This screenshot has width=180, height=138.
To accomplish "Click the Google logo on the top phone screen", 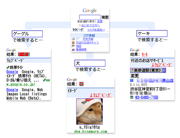I will pyautogui.click(x=90, y=11).
